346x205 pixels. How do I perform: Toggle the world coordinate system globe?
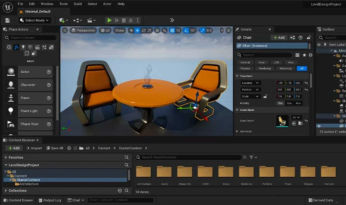157,30
